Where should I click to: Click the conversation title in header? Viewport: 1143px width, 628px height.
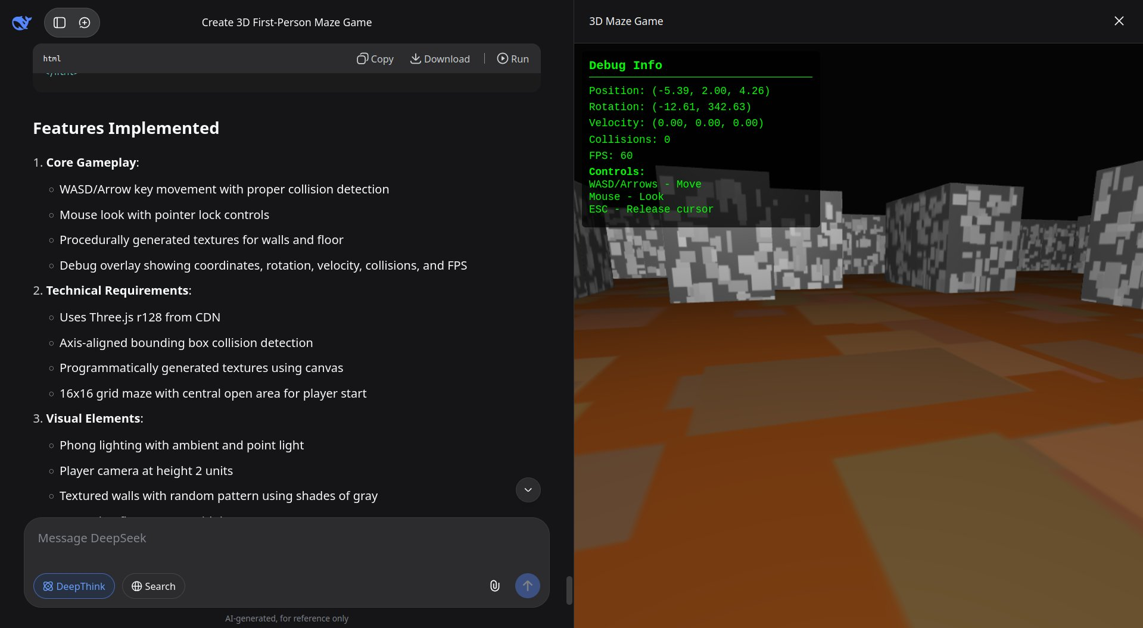[x=286, y=23]
